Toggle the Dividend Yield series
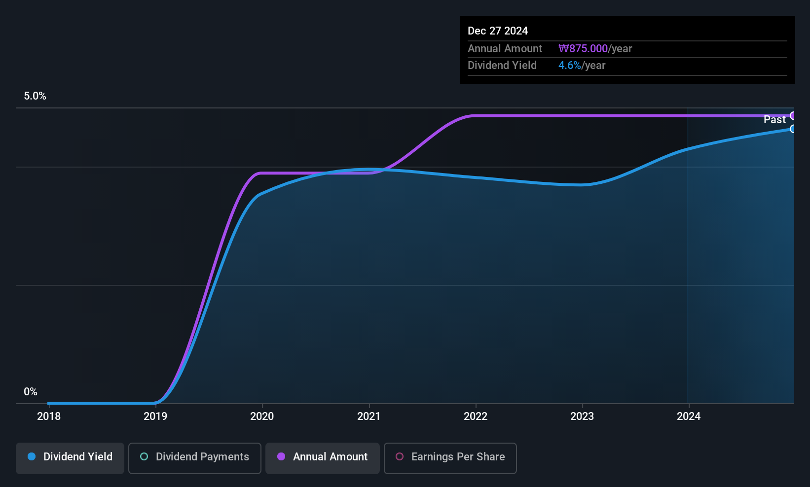Screen dimensions: 810x487 70,458
